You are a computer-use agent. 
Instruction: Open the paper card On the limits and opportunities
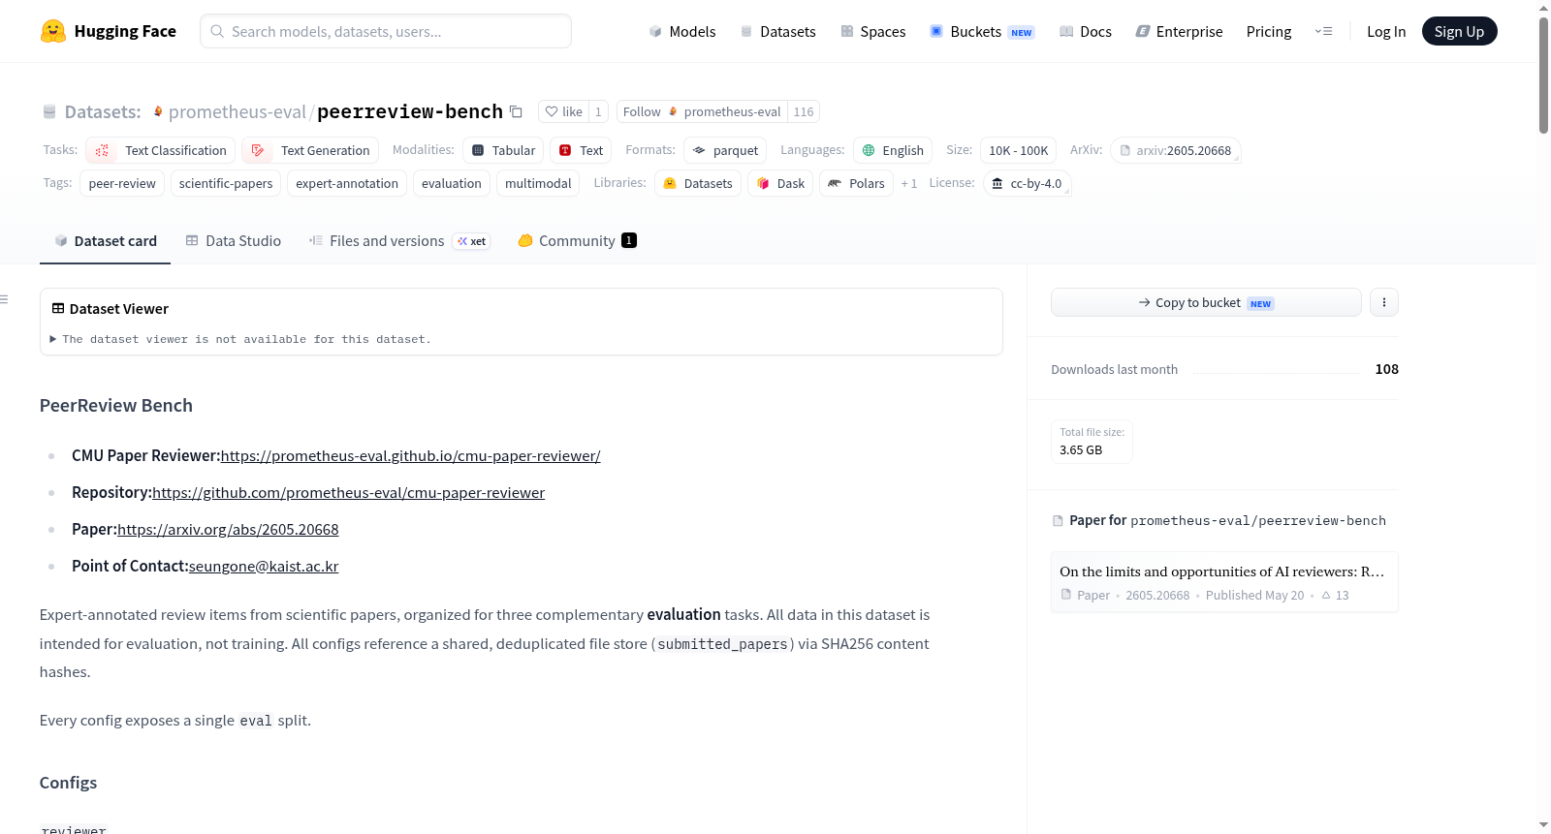(x=1224, y=581)
